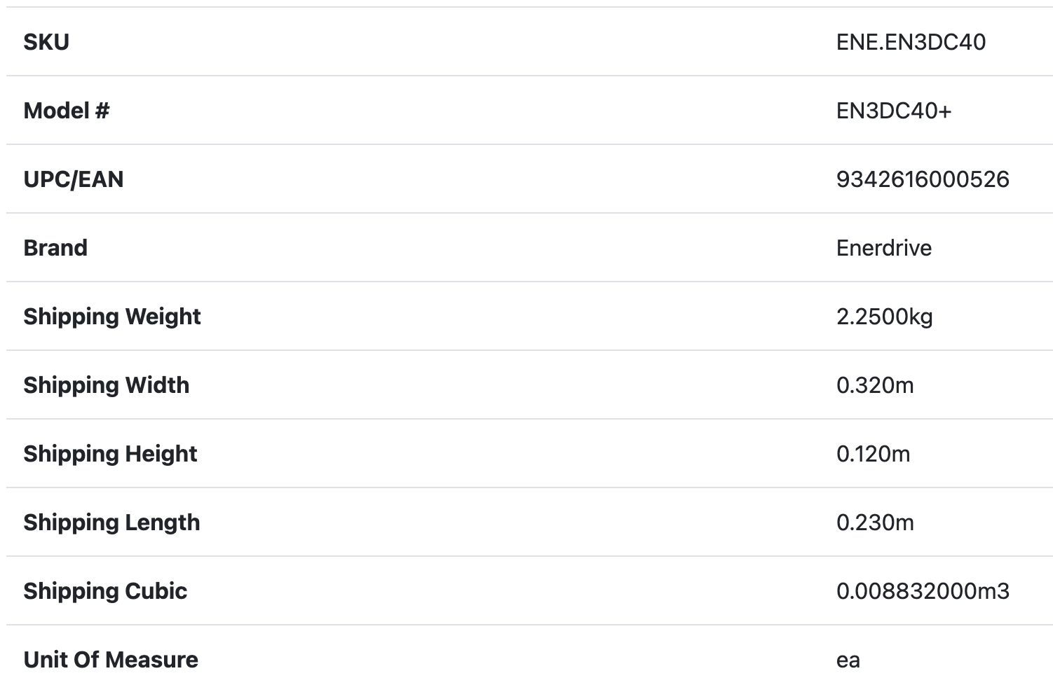Click the Shipping Width label

click(x=107, y=385)
